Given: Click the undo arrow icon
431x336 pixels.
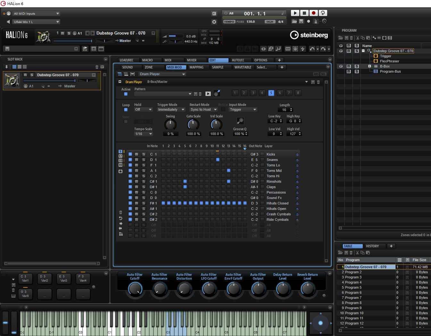Looking at the screenshot, I should [x=312, y=49].
